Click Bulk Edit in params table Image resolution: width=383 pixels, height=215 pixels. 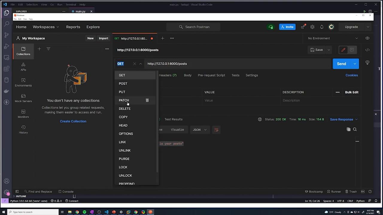click(x=352, y=92)
